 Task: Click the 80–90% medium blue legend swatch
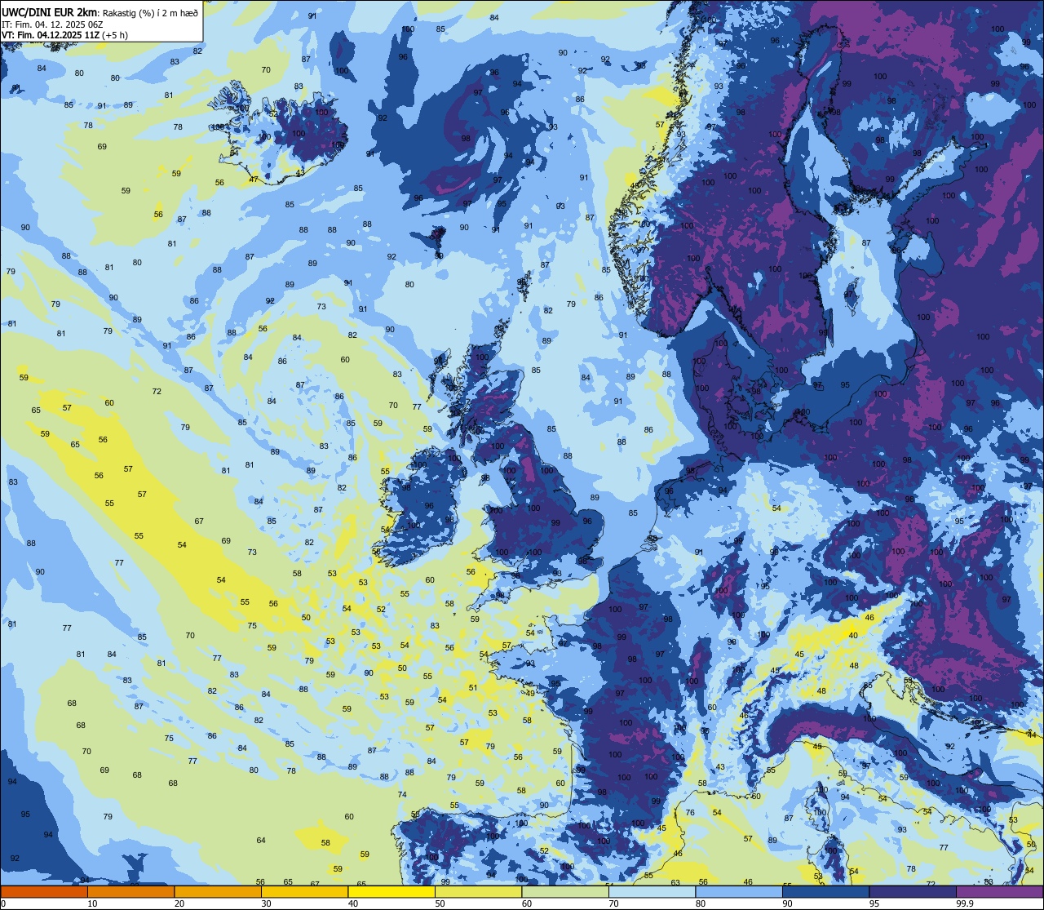click(x=739, y=891)
